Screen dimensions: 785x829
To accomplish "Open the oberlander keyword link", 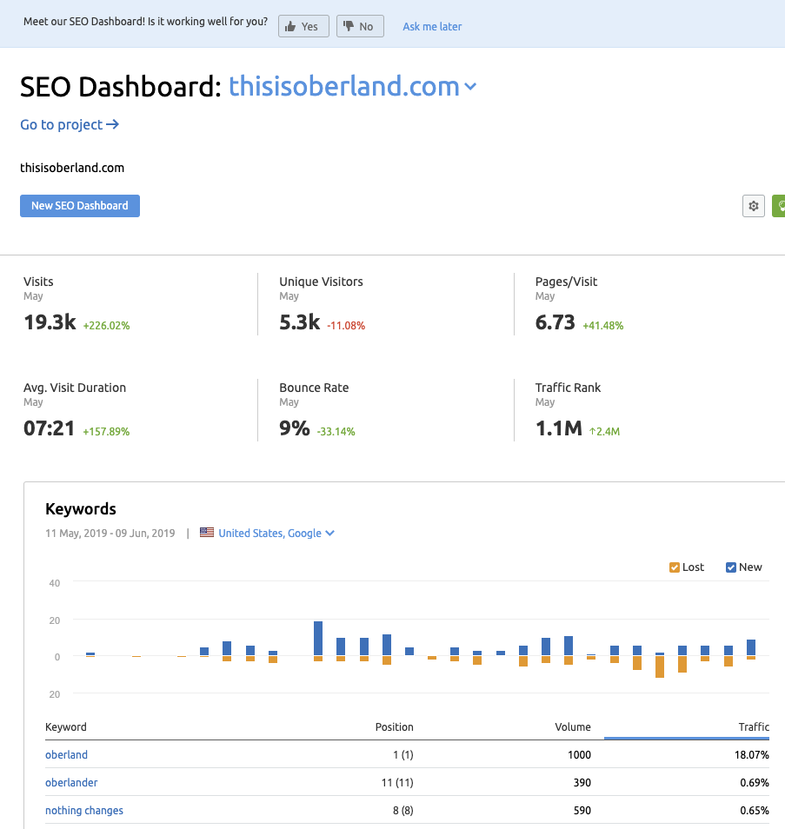I will 71,782.
